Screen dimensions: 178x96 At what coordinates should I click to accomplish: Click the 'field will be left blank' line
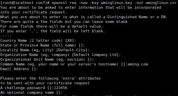52,31
